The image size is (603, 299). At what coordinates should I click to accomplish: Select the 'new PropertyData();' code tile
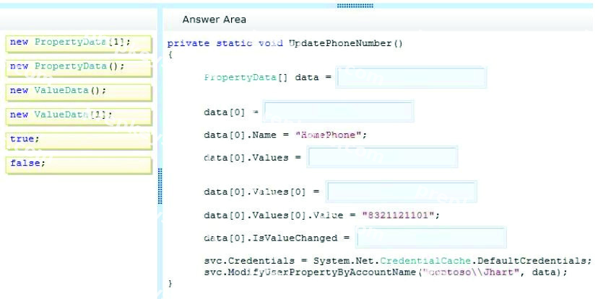[x=79, y=68]
